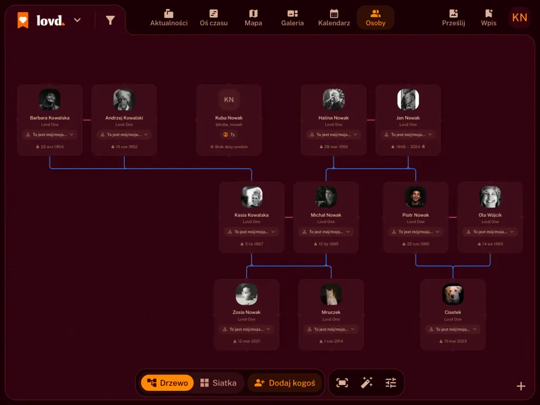Switch to Drzewo tree view
This screenshot has height=405, width=540.
point(167,383)
